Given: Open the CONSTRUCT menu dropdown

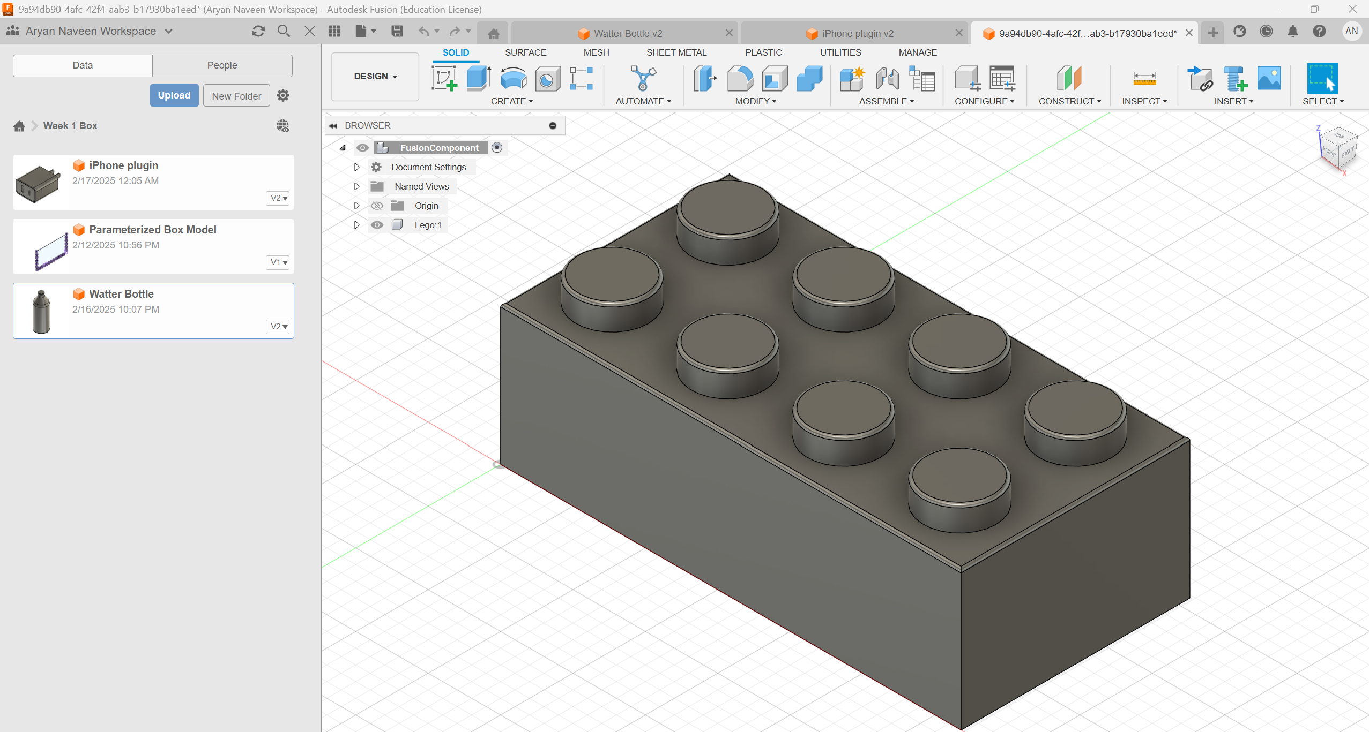Looking at the screenshot, I should point(1070,101).
